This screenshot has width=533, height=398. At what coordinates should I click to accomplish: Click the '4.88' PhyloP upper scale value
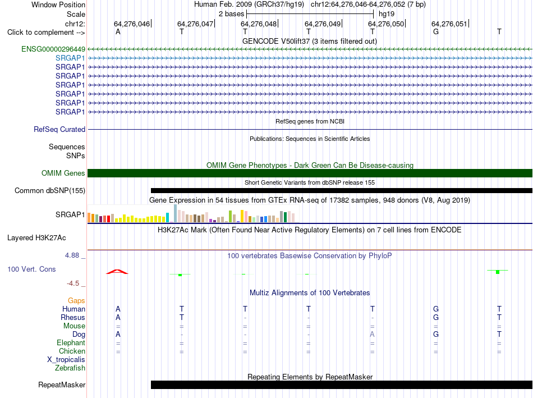(x=72, y=255)
